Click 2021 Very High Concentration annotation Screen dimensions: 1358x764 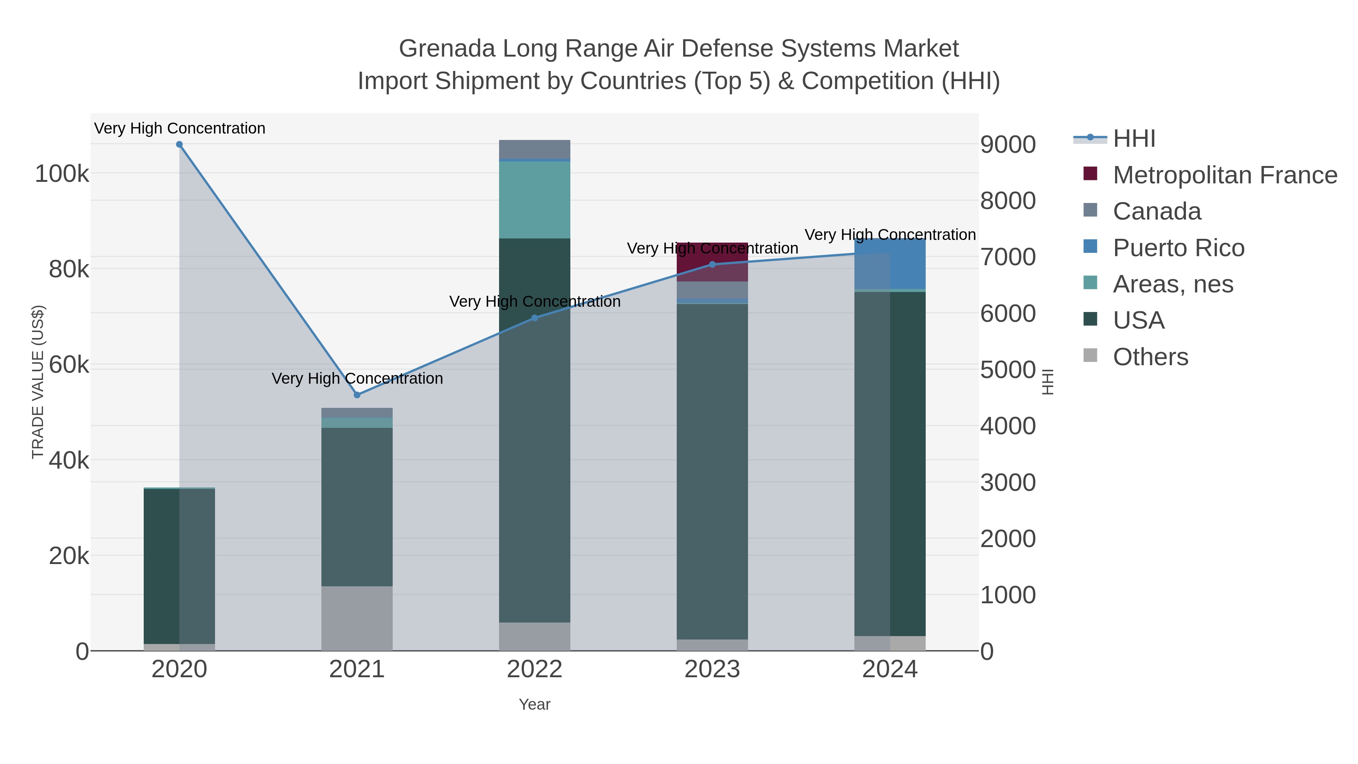(357, 378)
